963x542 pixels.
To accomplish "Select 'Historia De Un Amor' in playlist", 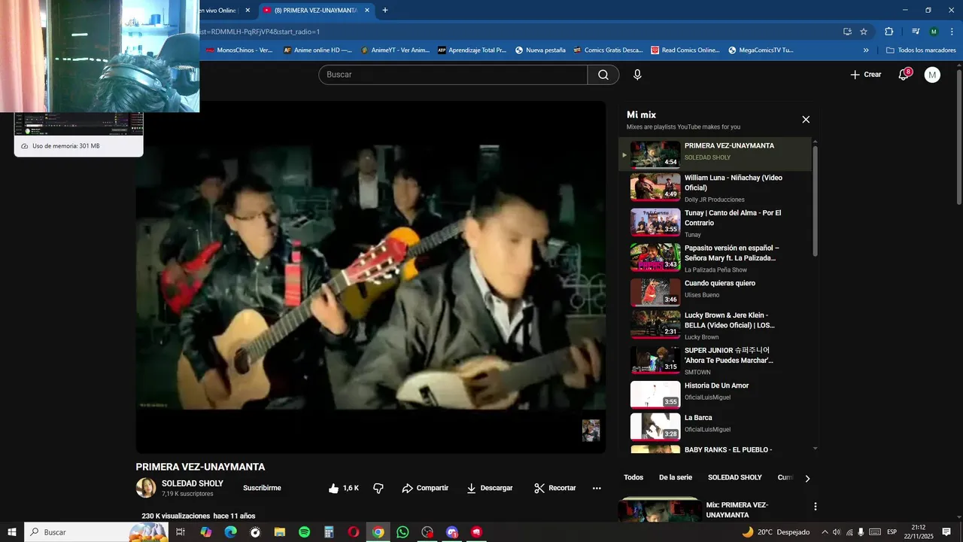I will (x=715, y=394).
